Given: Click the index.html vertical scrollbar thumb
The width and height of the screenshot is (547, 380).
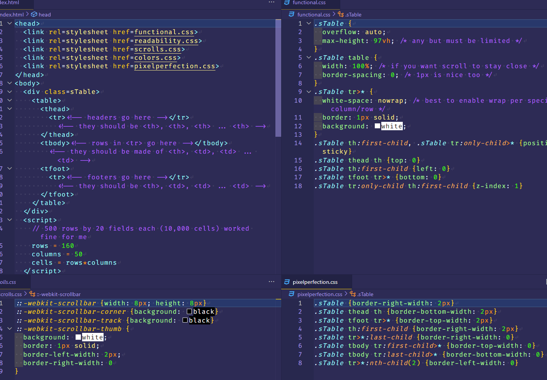Looking at the screenshot, I should [x=278, y=78].
